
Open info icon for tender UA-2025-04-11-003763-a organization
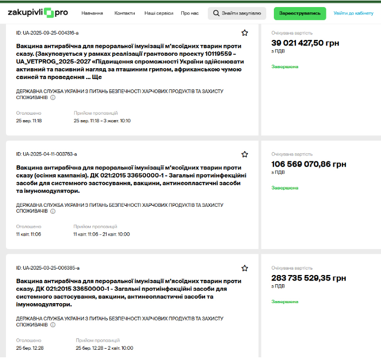(x=53, y=211)
